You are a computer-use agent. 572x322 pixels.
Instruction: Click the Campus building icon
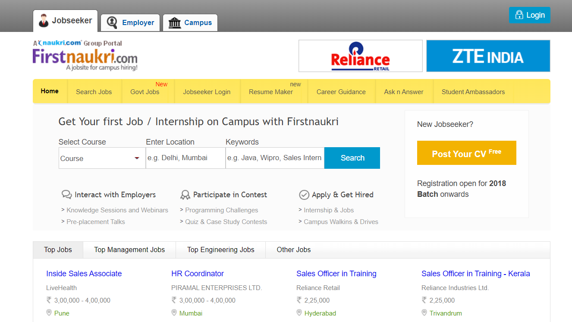[175, 22]
